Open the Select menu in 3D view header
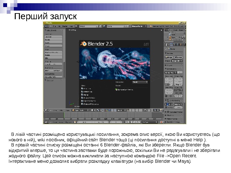The image size is (231, 173). pyautogui.click(x=61, y=110)
